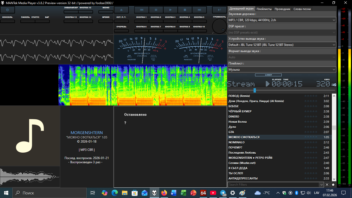Select the NOMINALO track in playlist
This screenshot has height=198, width=352.
[237, 142]
